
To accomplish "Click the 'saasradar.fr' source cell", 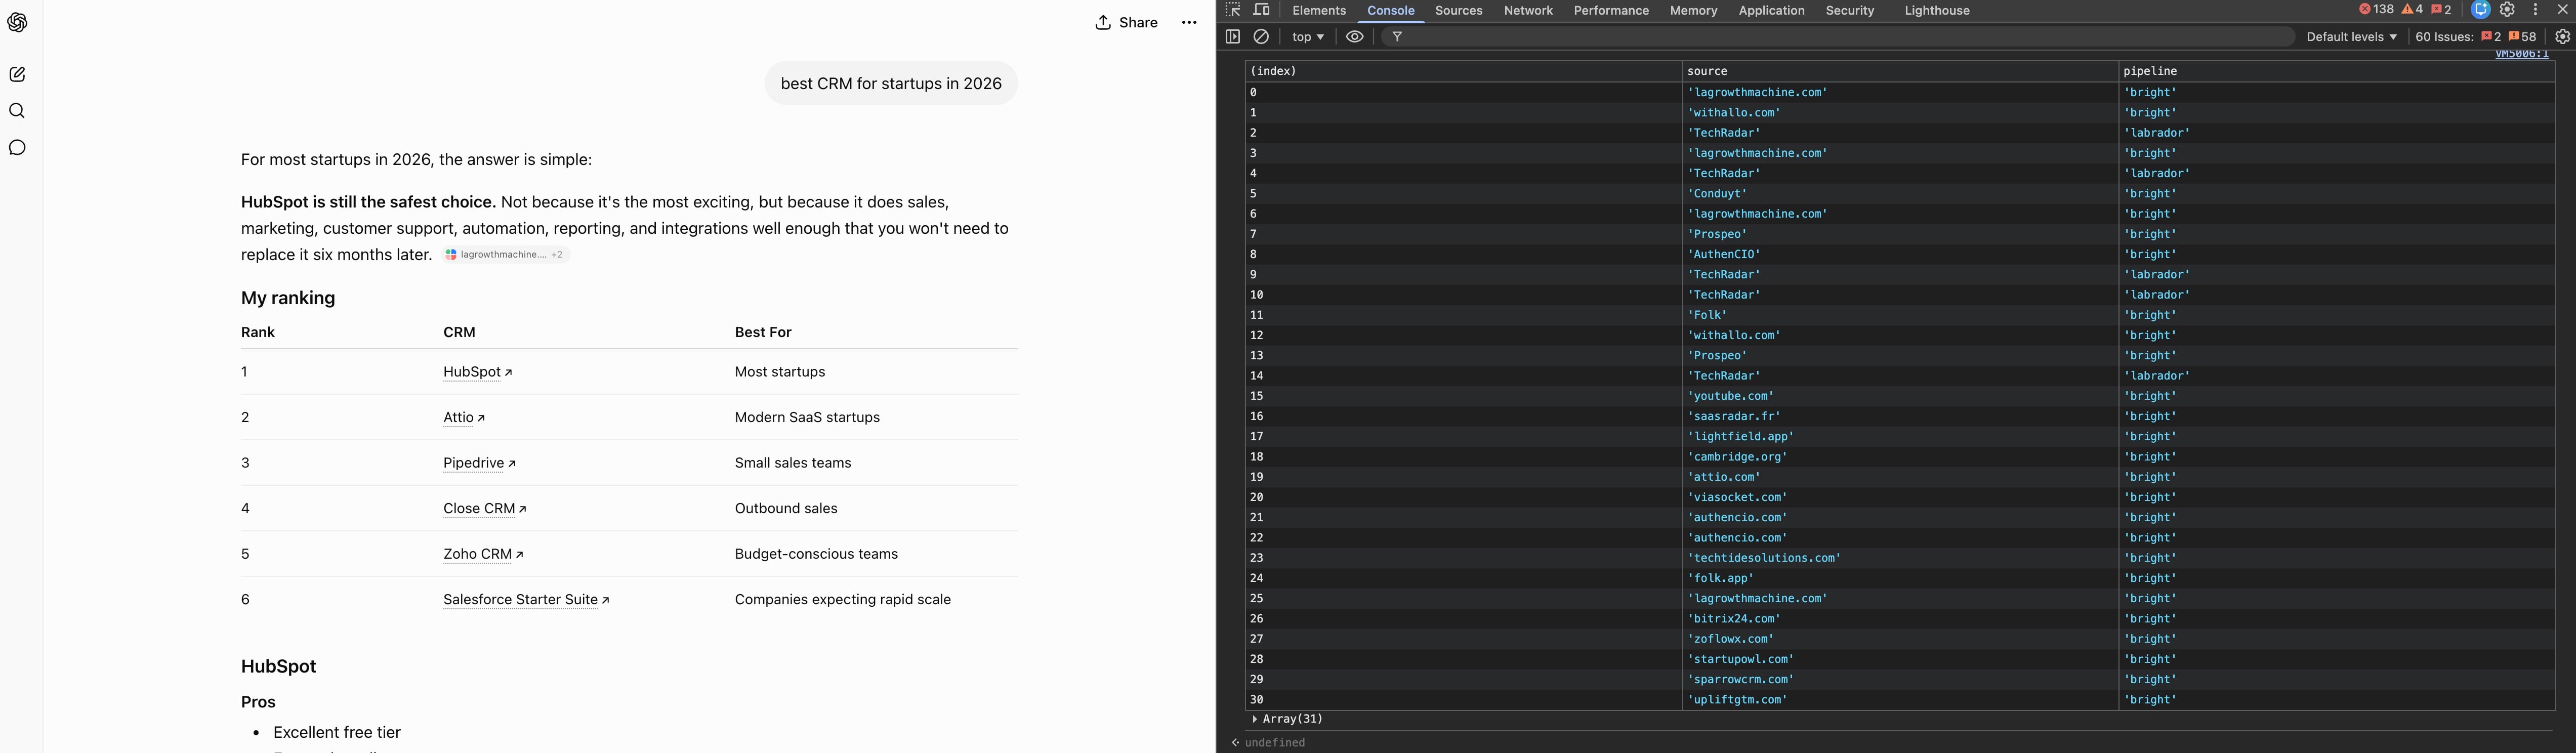I will click(1900, 416).
